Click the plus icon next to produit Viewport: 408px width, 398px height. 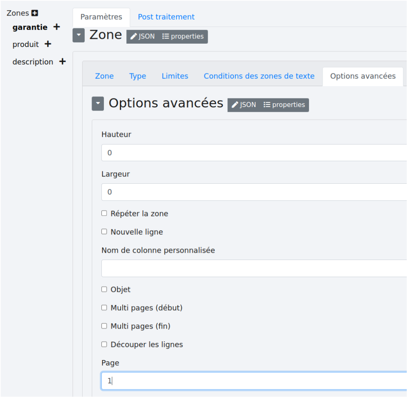pyautogui.click(x=48, y=44)
